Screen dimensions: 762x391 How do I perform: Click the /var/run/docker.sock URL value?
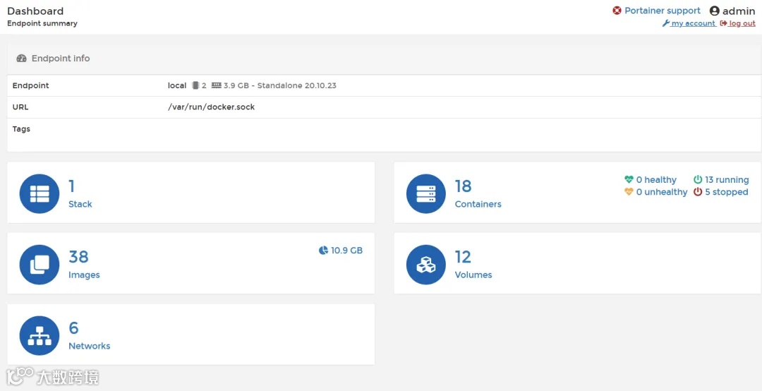(212, 107)
